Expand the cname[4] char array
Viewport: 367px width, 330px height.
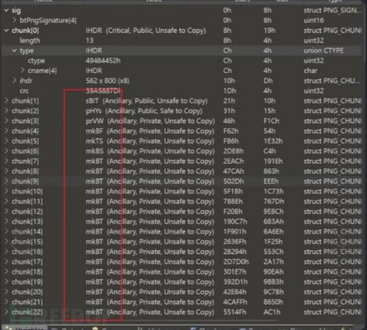coord(22,71)
